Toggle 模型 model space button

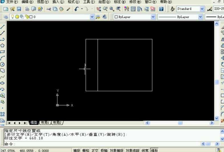point(154,150)
